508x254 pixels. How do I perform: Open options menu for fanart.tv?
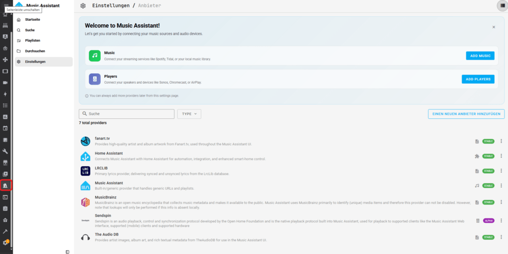(x=501, y=141)
